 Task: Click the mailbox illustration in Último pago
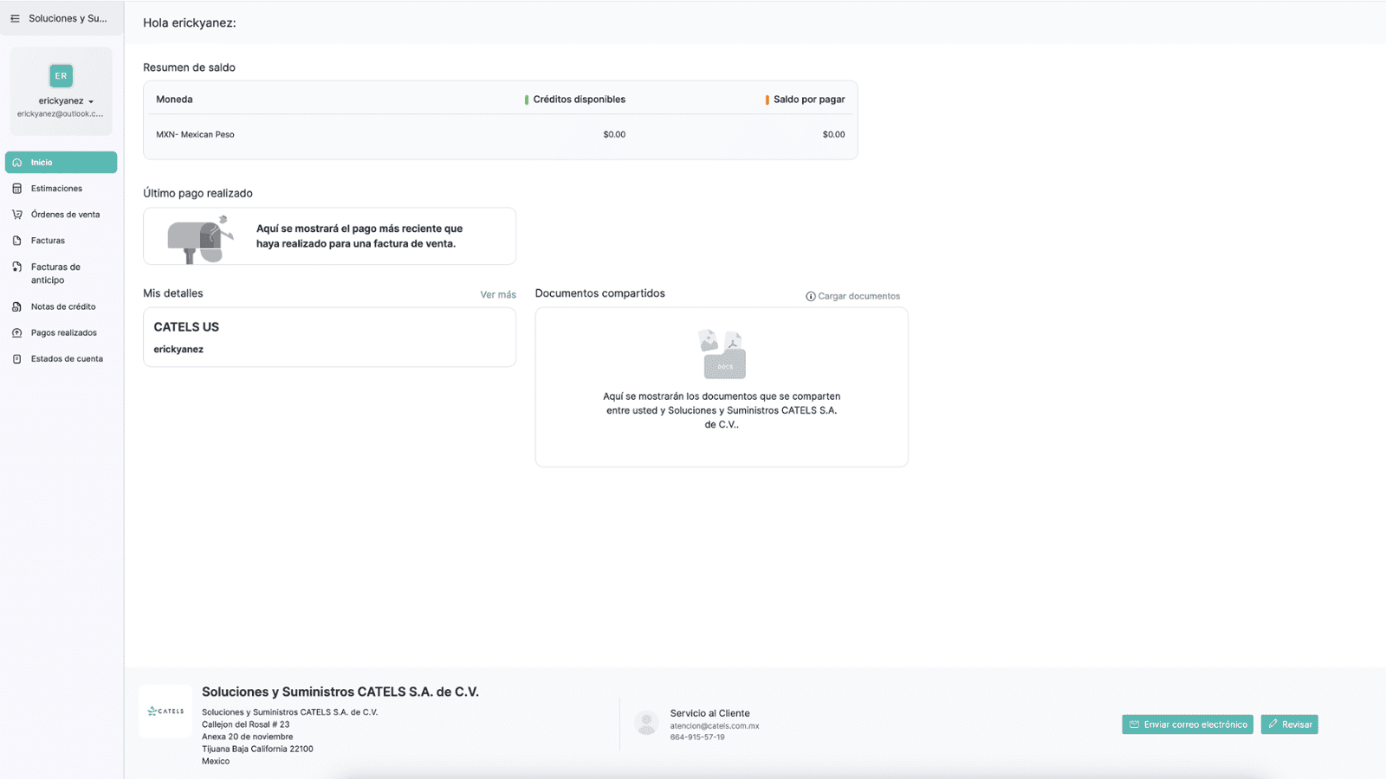(200, 238)
